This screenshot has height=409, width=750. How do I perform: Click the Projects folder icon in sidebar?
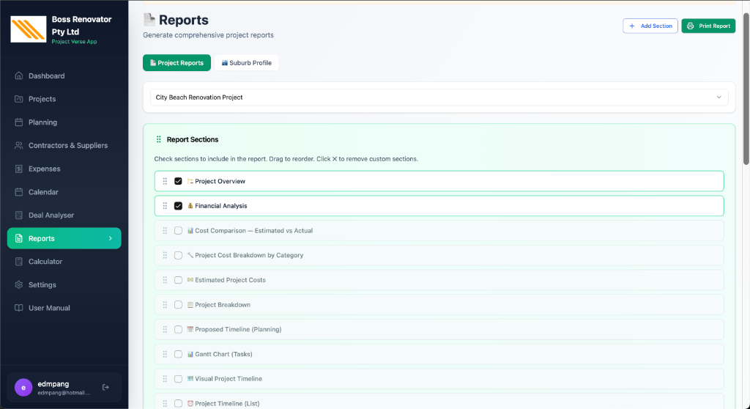point(18,99)
